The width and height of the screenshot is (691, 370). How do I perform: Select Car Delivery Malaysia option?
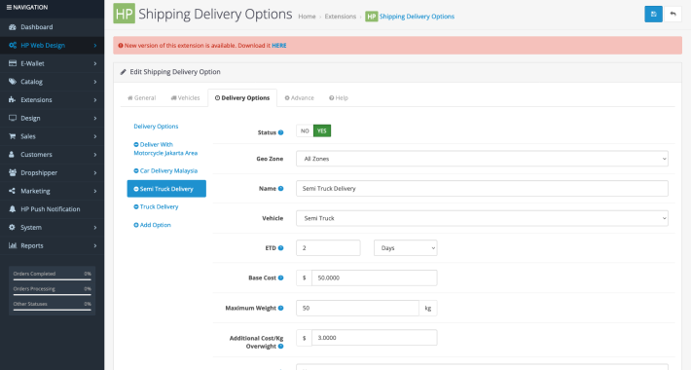[166, 170]
